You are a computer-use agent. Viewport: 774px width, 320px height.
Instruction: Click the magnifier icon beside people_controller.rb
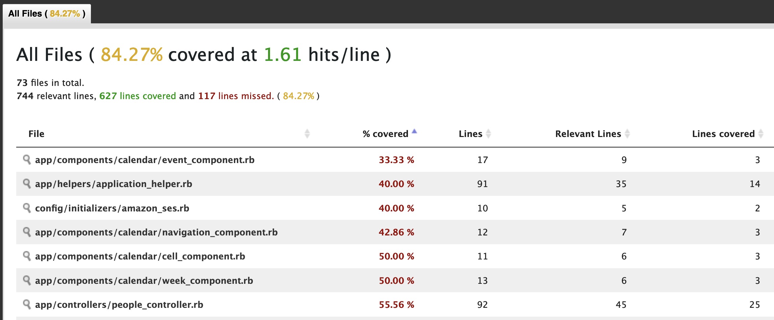[x=28, y=304]
